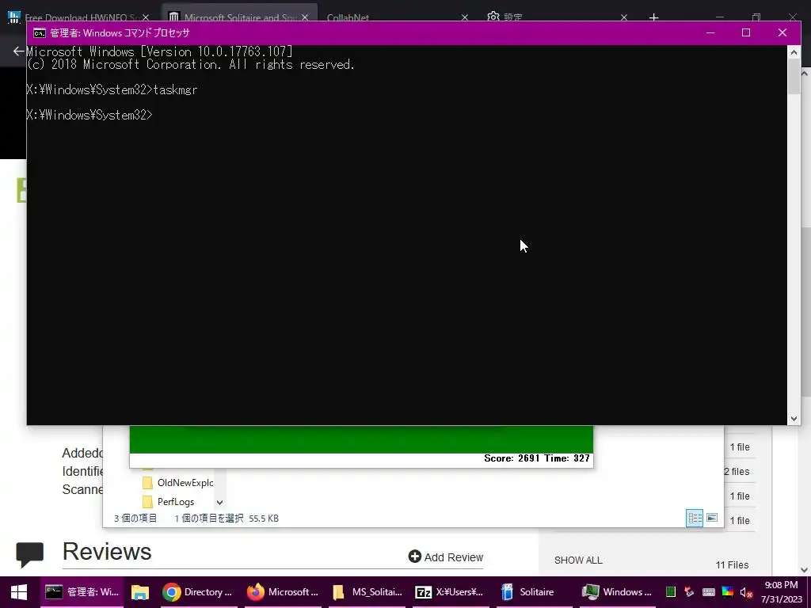Viewport: 811px width, 608px height.
Task: Select the command prompt taskbar button
Action: [x=82, y=592]
